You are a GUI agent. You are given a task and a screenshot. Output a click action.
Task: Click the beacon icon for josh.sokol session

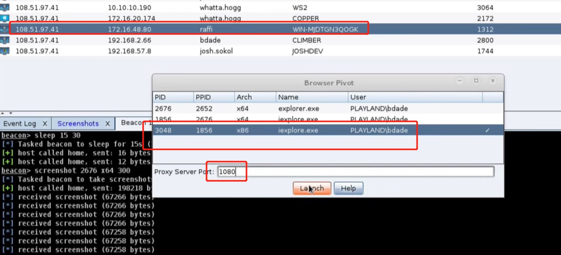coord(5,51)
